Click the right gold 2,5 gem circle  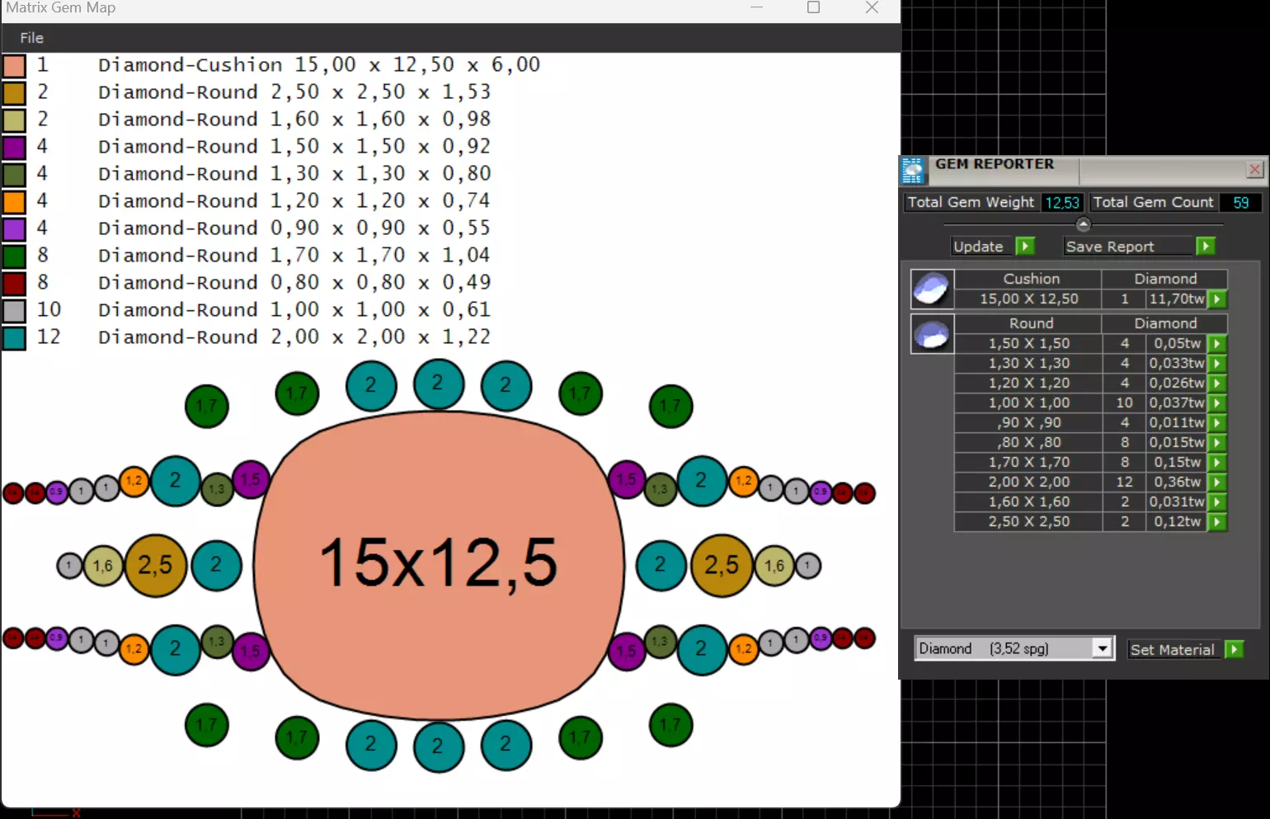722,565
